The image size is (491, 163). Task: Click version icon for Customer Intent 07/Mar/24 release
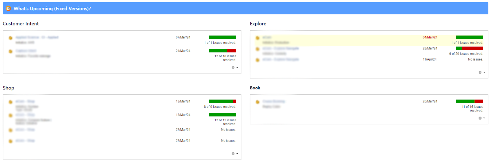click(10, 38)
